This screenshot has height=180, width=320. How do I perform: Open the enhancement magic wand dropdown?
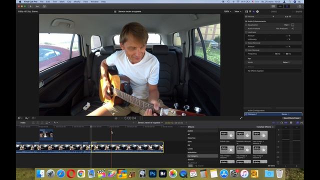(27, 118)
